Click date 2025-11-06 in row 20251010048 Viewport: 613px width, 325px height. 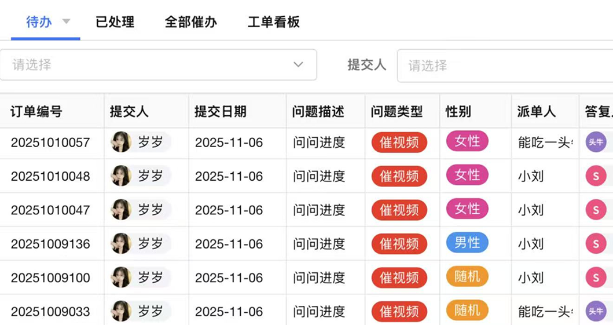(x=229, y=176)
